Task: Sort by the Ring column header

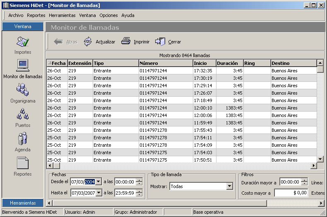Action: pyautogui.click(x=257, y=63)
